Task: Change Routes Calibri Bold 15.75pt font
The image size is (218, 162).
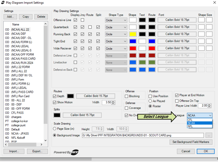Action: (x=96, y=96)
